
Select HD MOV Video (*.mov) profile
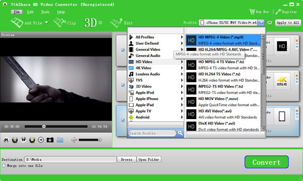click(223, 102)
